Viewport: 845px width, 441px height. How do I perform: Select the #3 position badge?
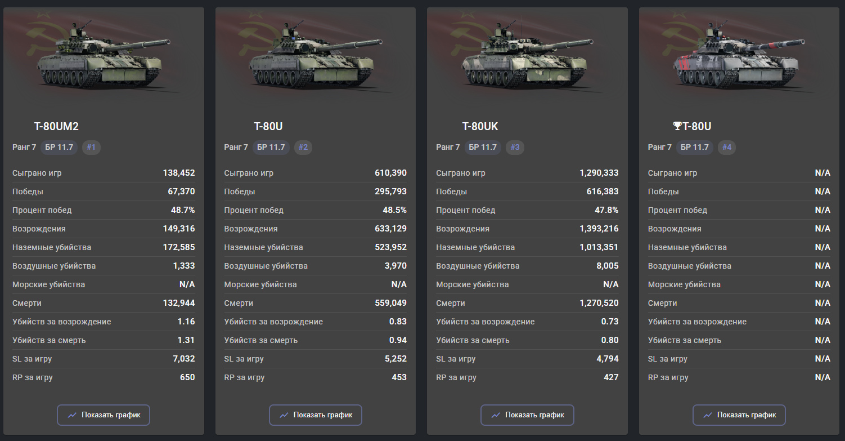point(515,148)
